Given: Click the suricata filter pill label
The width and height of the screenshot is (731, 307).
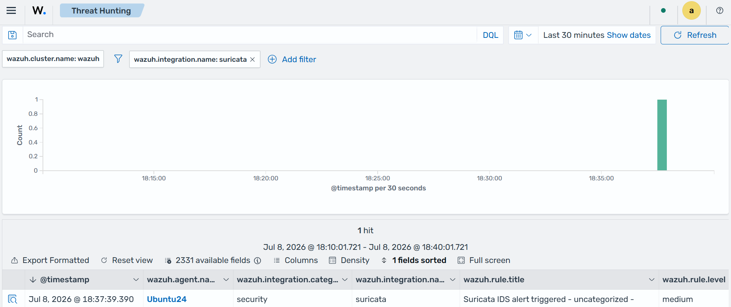Looking at the screenshot, I should pyautogui.click(x=190, y=59).
